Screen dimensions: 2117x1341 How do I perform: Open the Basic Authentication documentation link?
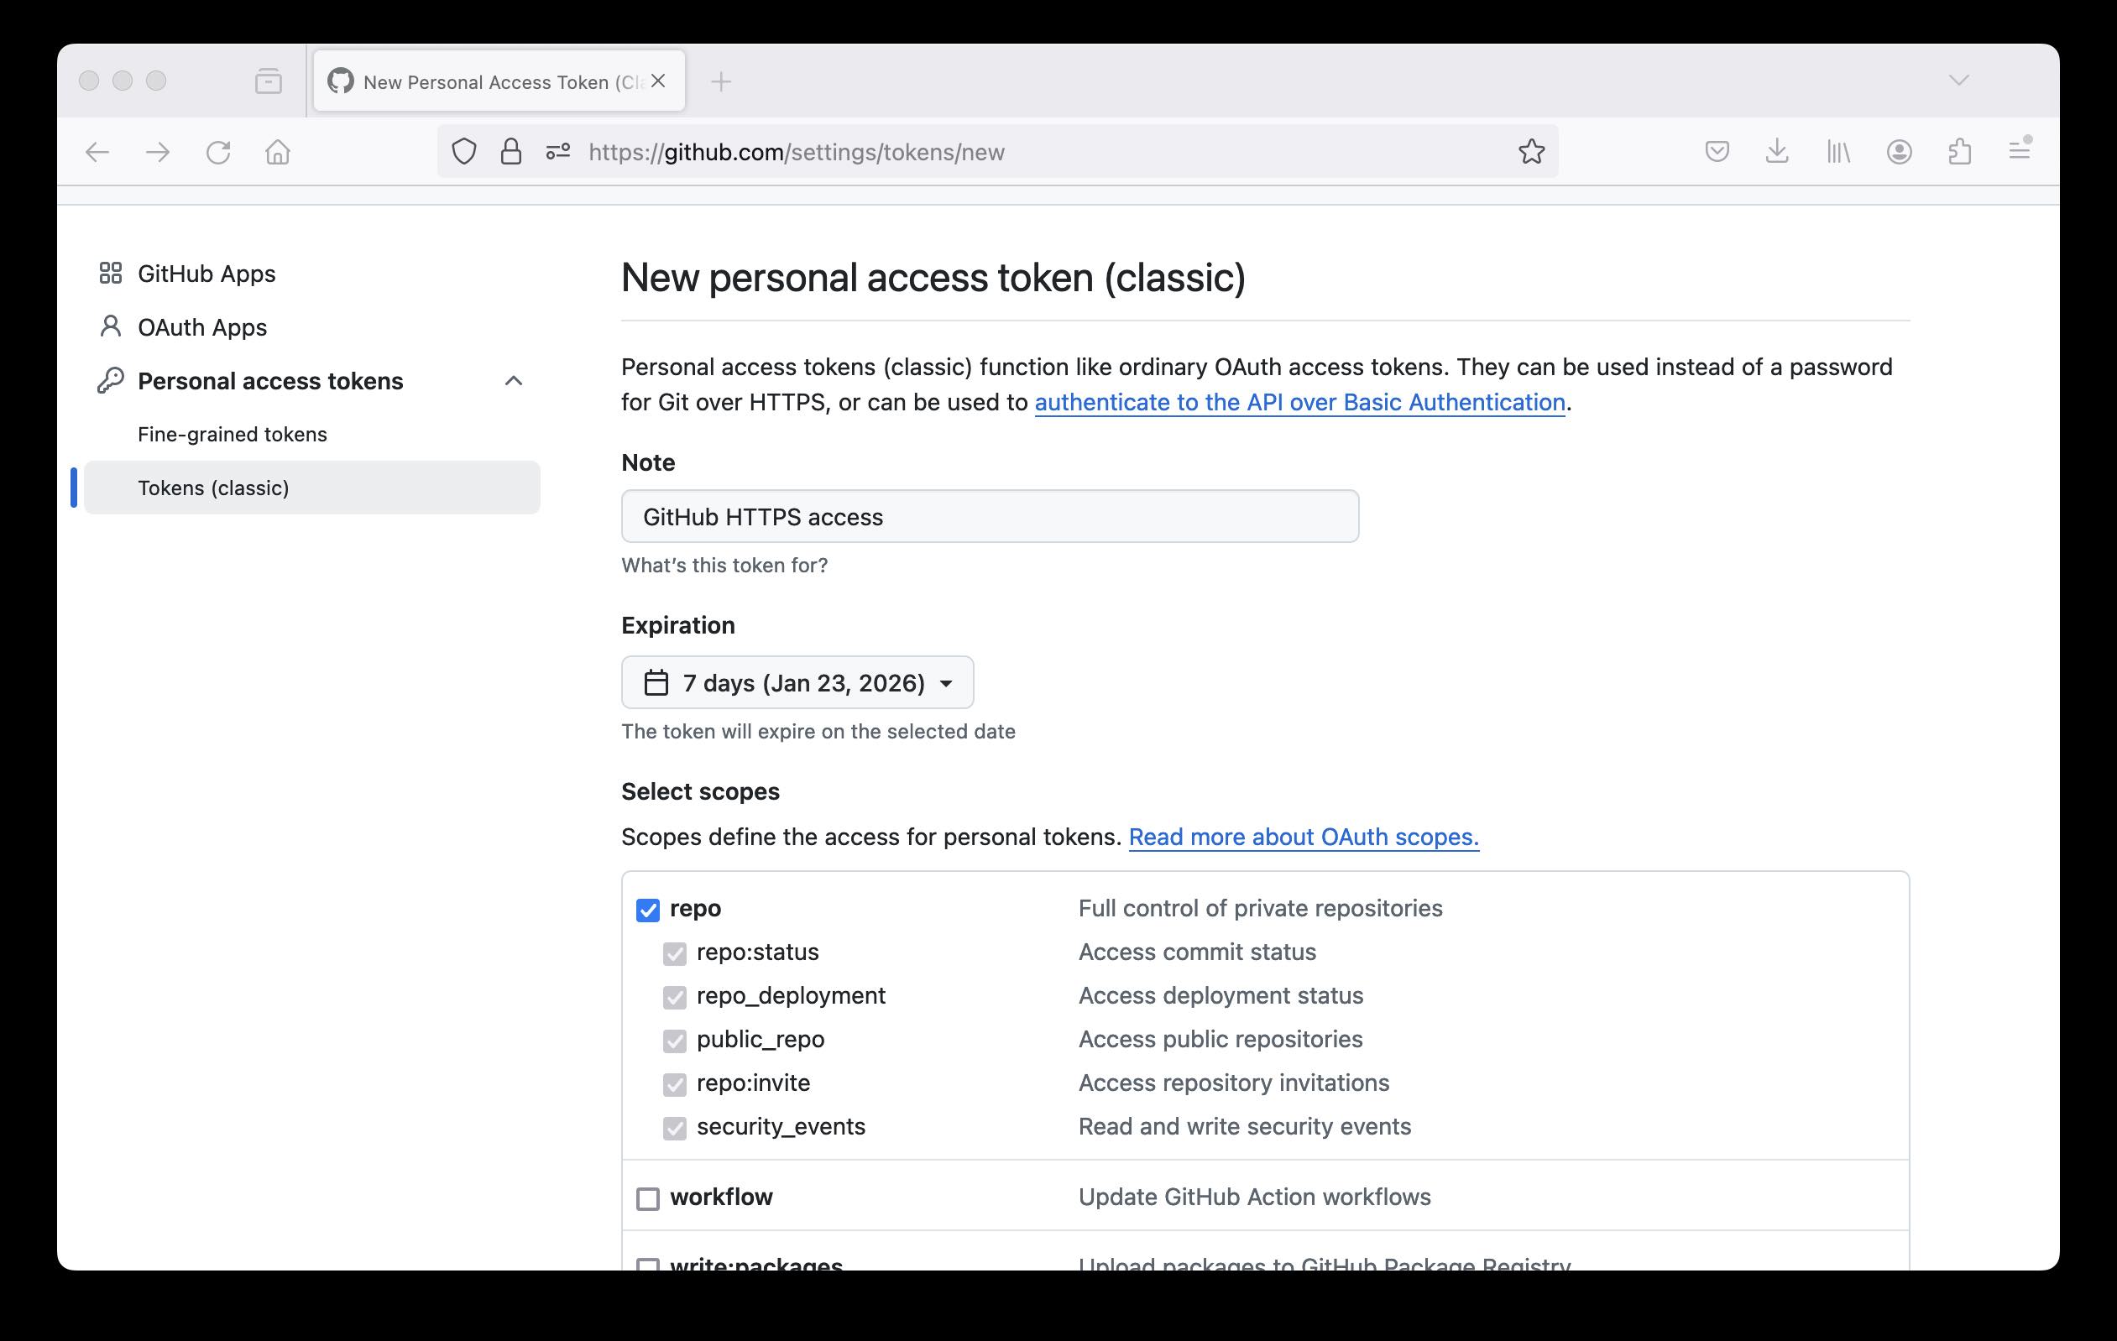1299,402
